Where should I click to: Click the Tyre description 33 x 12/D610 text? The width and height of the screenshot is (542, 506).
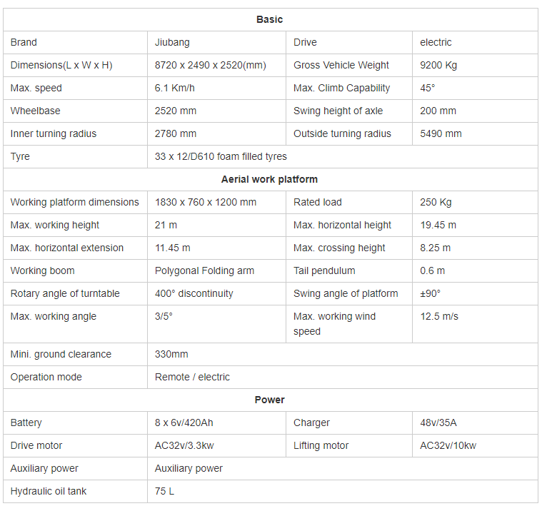click(221, 156)
